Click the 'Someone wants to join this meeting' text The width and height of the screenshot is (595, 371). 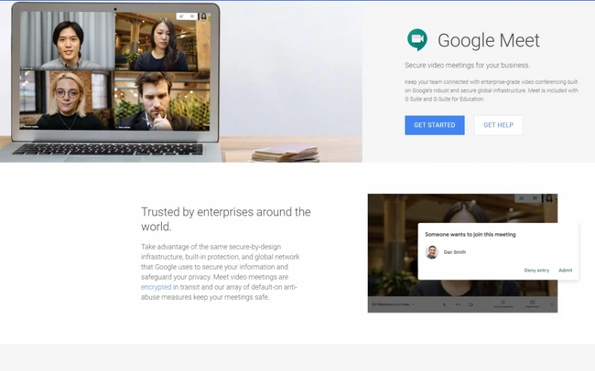pos(471,234)
